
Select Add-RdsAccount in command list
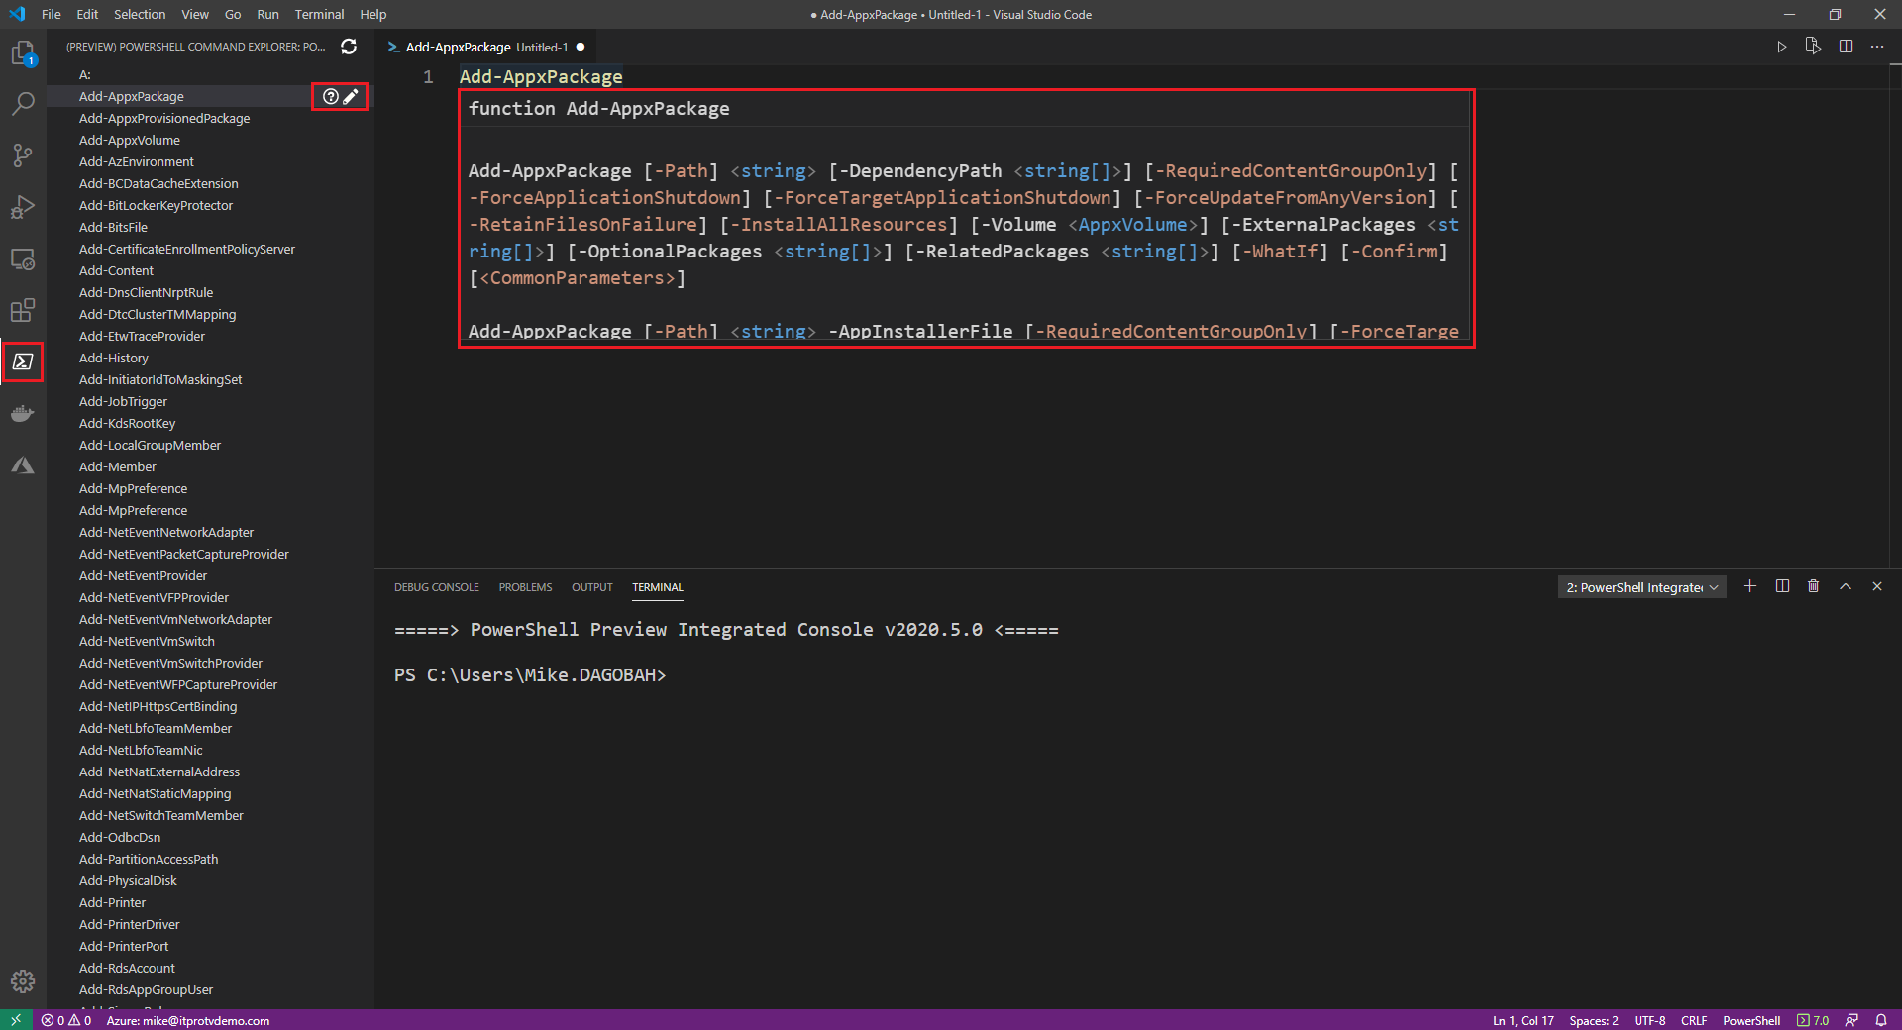[x=127, y=968]
